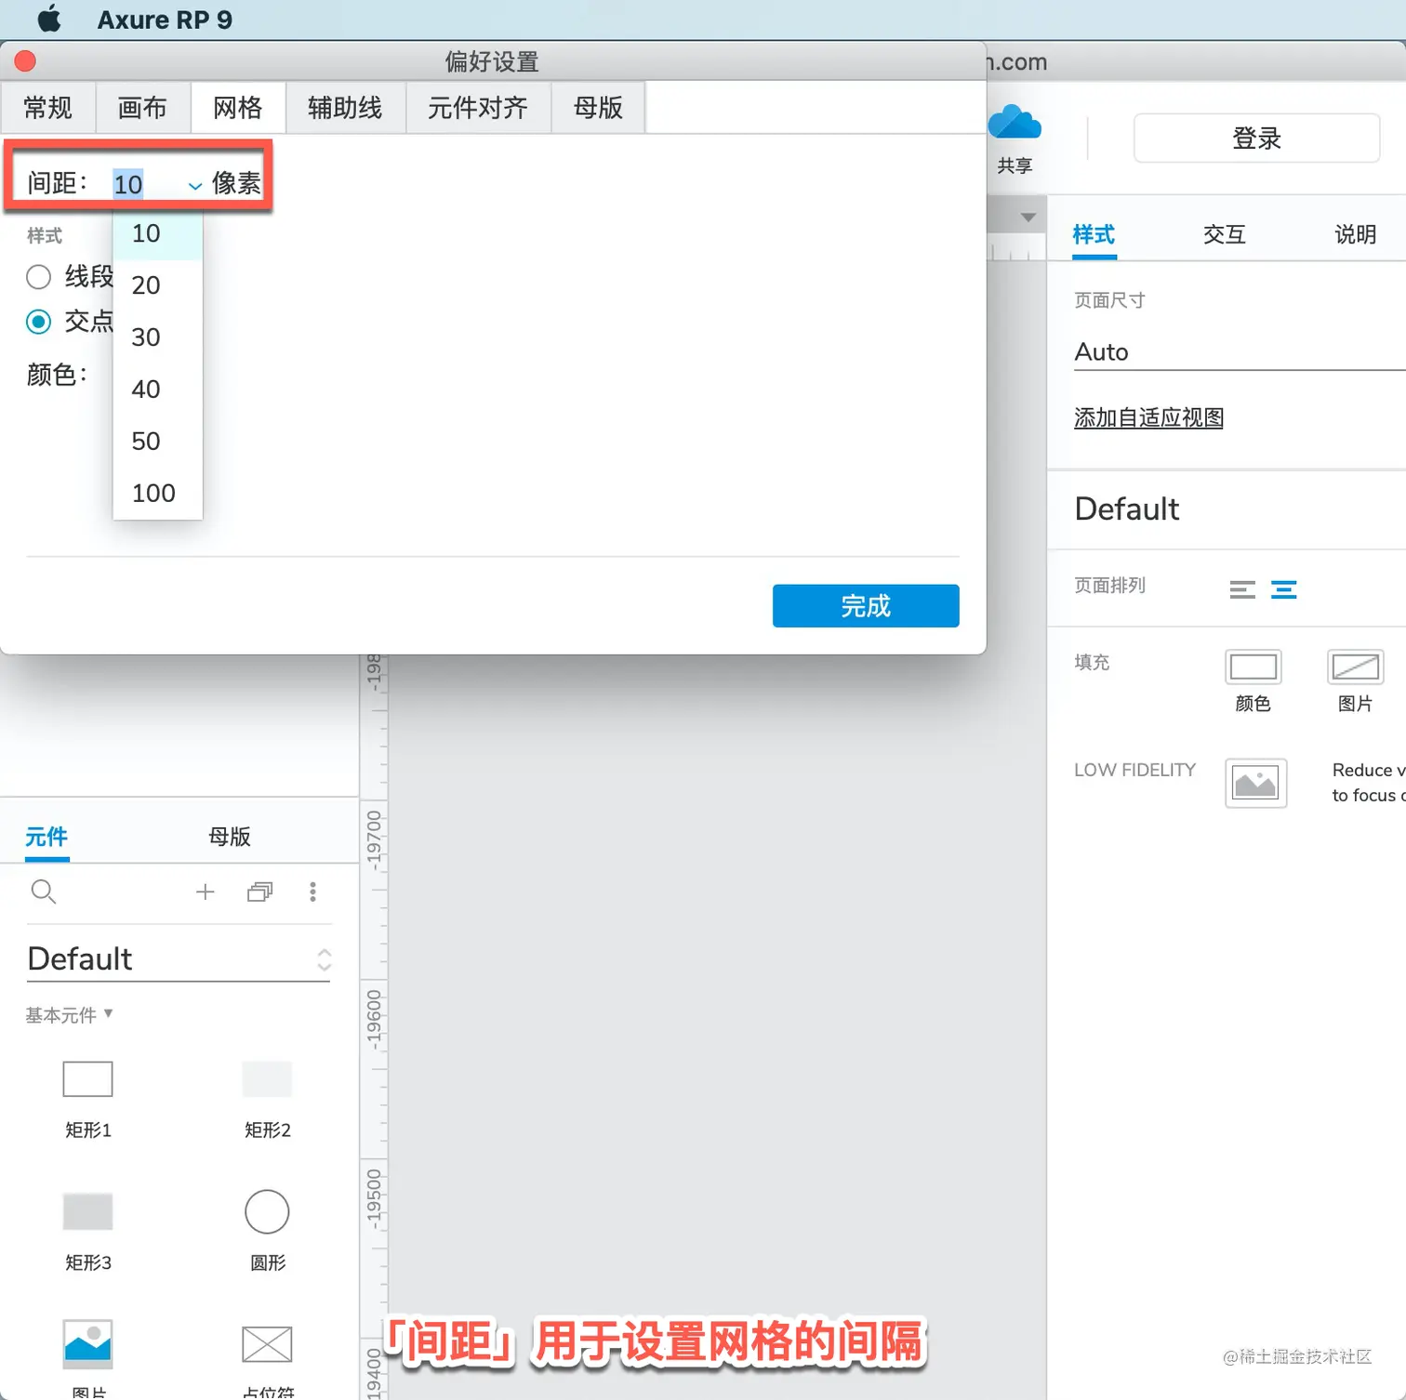1406x1400 pixels.
Task: Toggle the 间距 dropdown arrow
Action: 195,185
